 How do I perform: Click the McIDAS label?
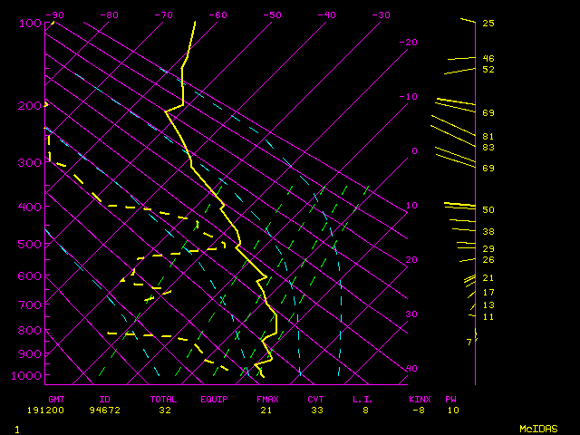[538, 428]
